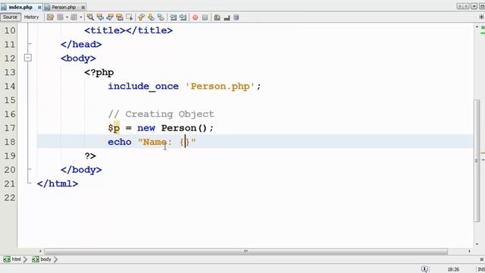Click the $p variable on line 17
The height and width of the screenshot is (273, 485).
(x=114, y=128)
